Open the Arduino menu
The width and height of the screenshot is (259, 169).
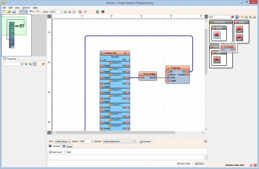coord(26,7)
